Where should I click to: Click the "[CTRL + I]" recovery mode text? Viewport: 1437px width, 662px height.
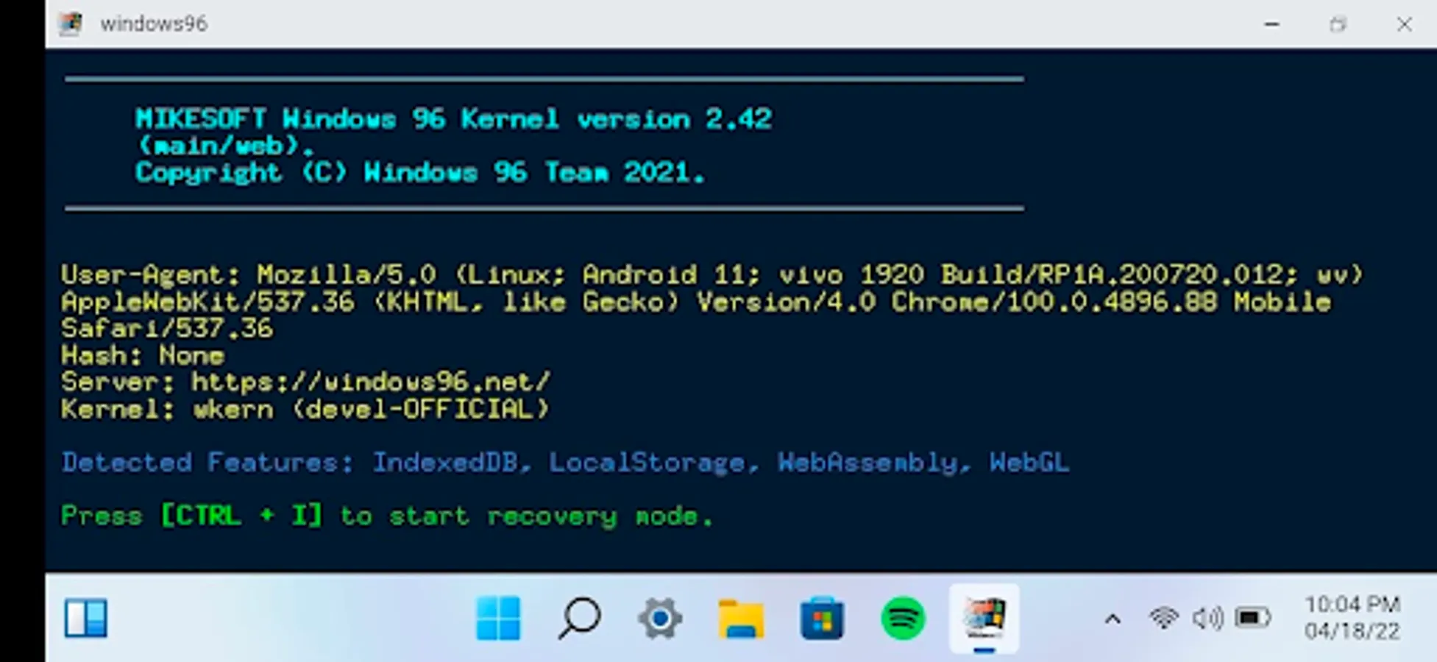(242, 516)
